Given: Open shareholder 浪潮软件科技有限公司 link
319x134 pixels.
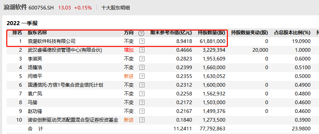Looking at the screenshot, I should 52,42.
